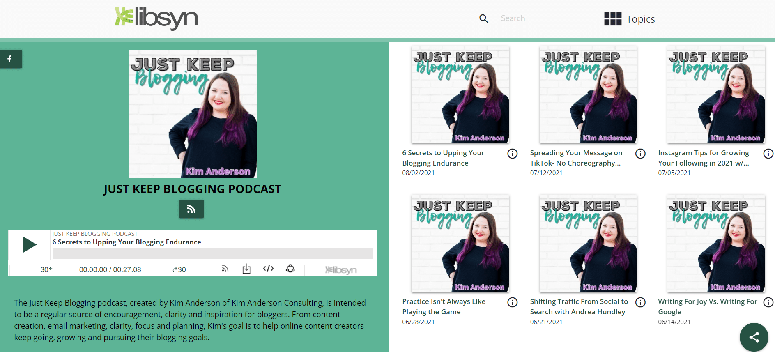The image size is (775, 352).
Task: Open the Topics menu
Action: (629, 19)
